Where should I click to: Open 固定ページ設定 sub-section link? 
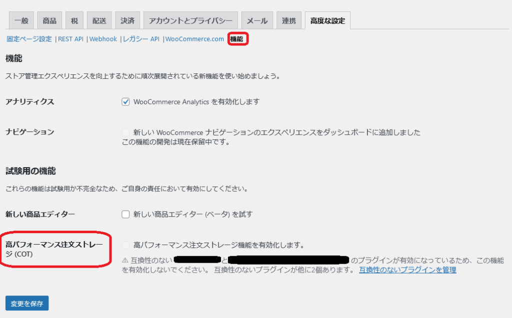29,39
